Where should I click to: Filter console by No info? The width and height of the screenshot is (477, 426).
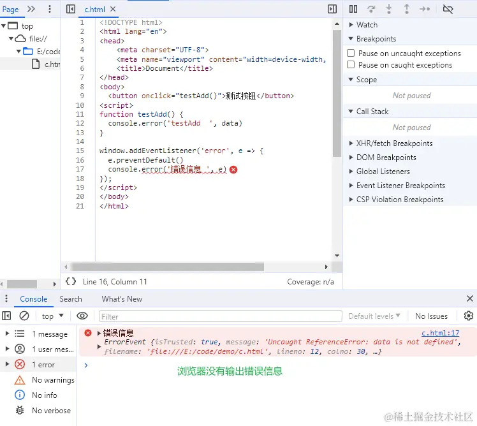(38, 395)
